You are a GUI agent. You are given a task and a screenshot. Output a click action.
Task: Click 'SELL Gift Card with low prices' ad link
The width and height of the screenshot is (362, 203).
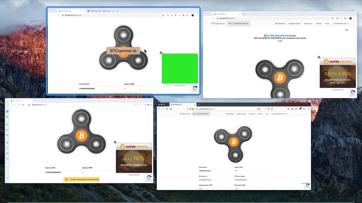pyautogui.click(x=280, y=36)
